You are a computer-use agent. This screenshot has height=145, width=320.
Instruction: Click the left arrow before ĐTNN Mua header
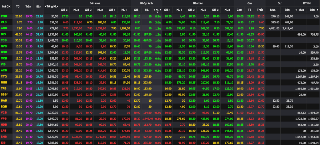tap(296, 10)
